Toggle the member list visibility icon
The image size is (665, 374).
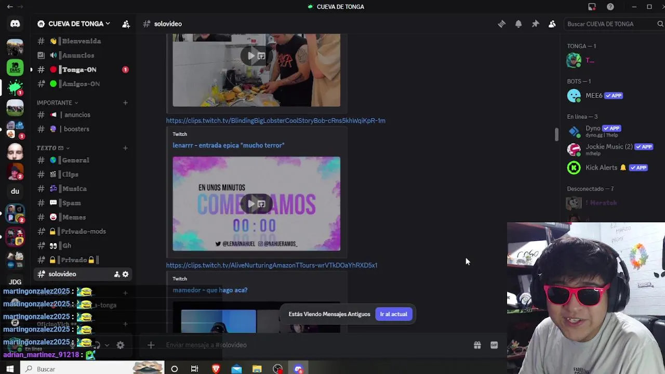tap(552, 24)
